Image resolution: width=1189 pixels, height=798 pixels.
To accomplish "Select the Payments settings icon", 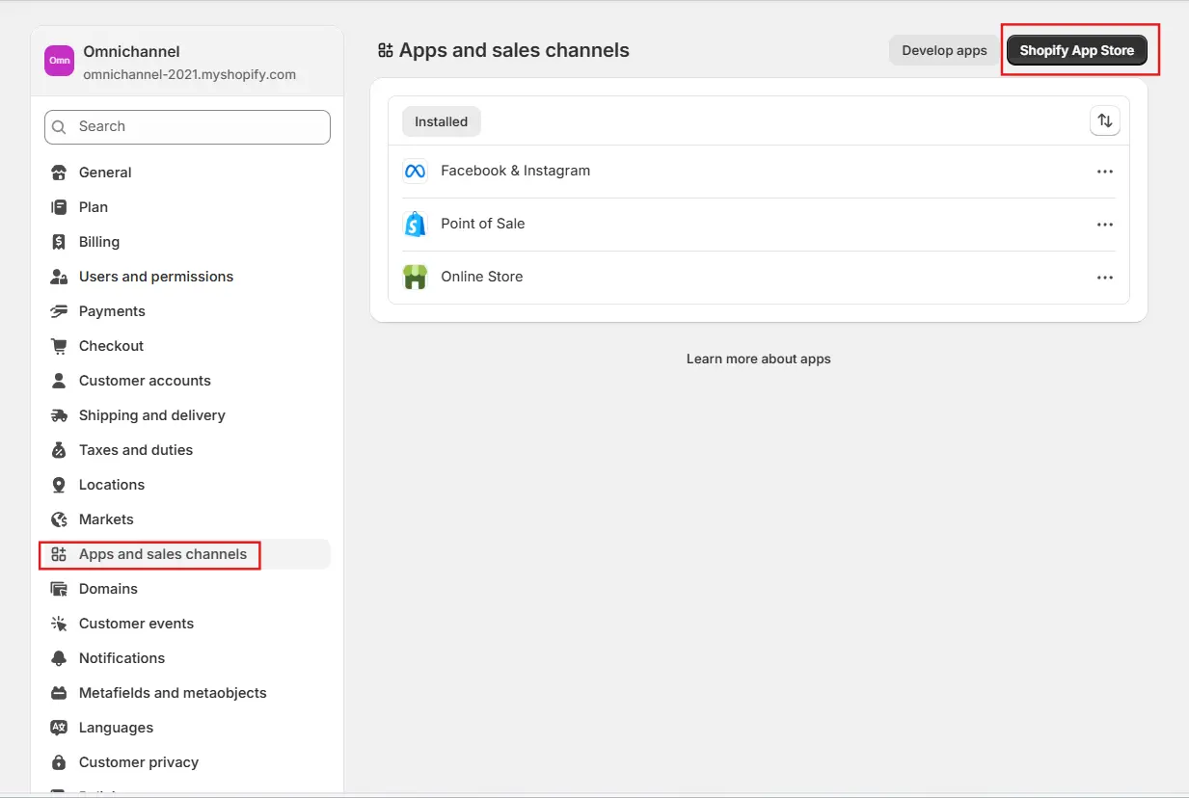I will click(60, 310).
